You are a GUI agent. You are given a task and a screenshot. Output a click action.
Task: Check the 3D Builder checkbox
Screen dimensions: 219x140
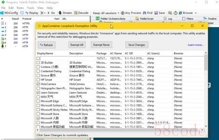click(38, 63)
